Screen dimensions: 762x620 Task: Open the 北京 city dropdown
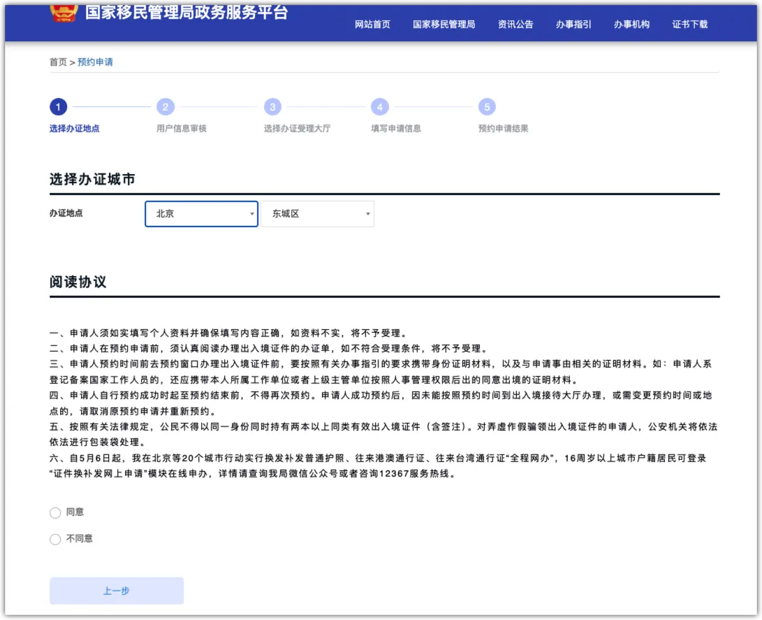point(202,214)
